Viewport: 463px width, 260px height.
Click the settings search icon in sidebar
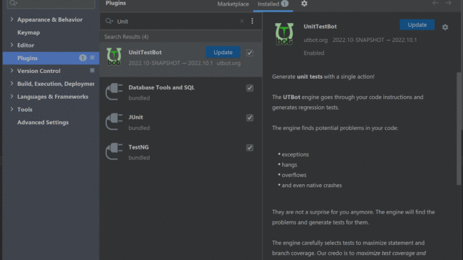(13, 3)
